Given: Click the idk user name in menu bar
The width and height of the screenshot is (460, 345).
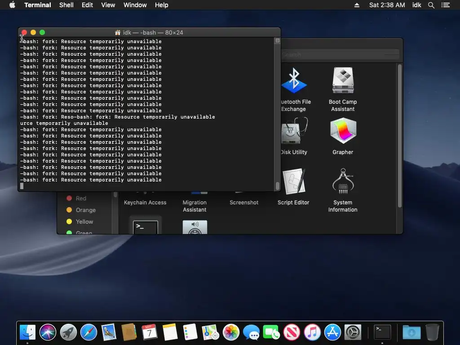Looking at the screenshot, I should coord(416,5).
